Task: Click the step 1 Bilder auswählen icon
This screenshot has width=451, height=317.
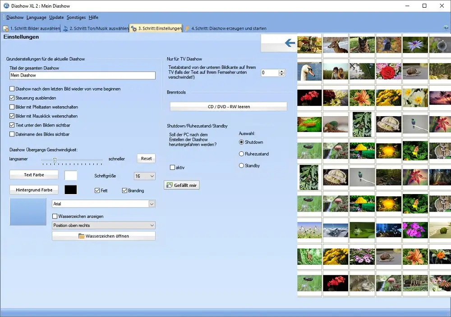Action: pyautogui.click(x=6, y=28)
